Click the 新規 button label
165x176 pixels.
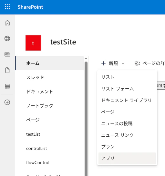(113, 63)
